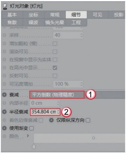Go to the 噪波 tab
This screenshot has height=153, width=126.
click(x=33, y=22)
